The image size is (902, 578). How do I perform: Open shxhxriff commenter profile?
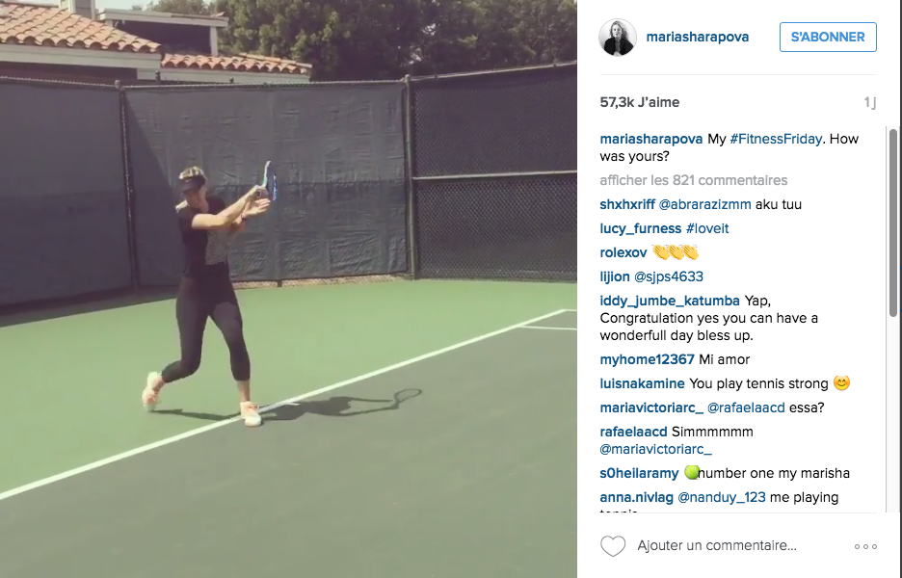tap(627, 204)
